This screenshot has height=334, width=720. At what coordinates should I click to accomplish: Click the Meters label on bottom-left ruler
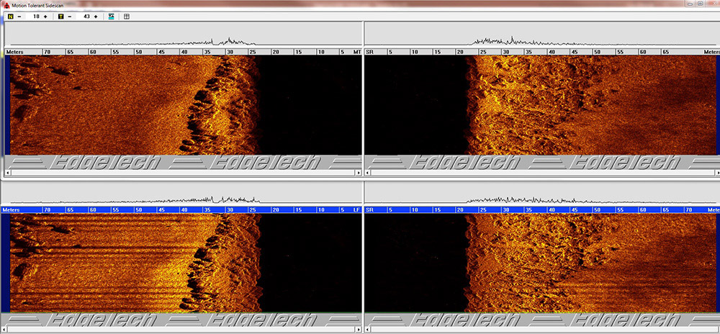[11, 209]
